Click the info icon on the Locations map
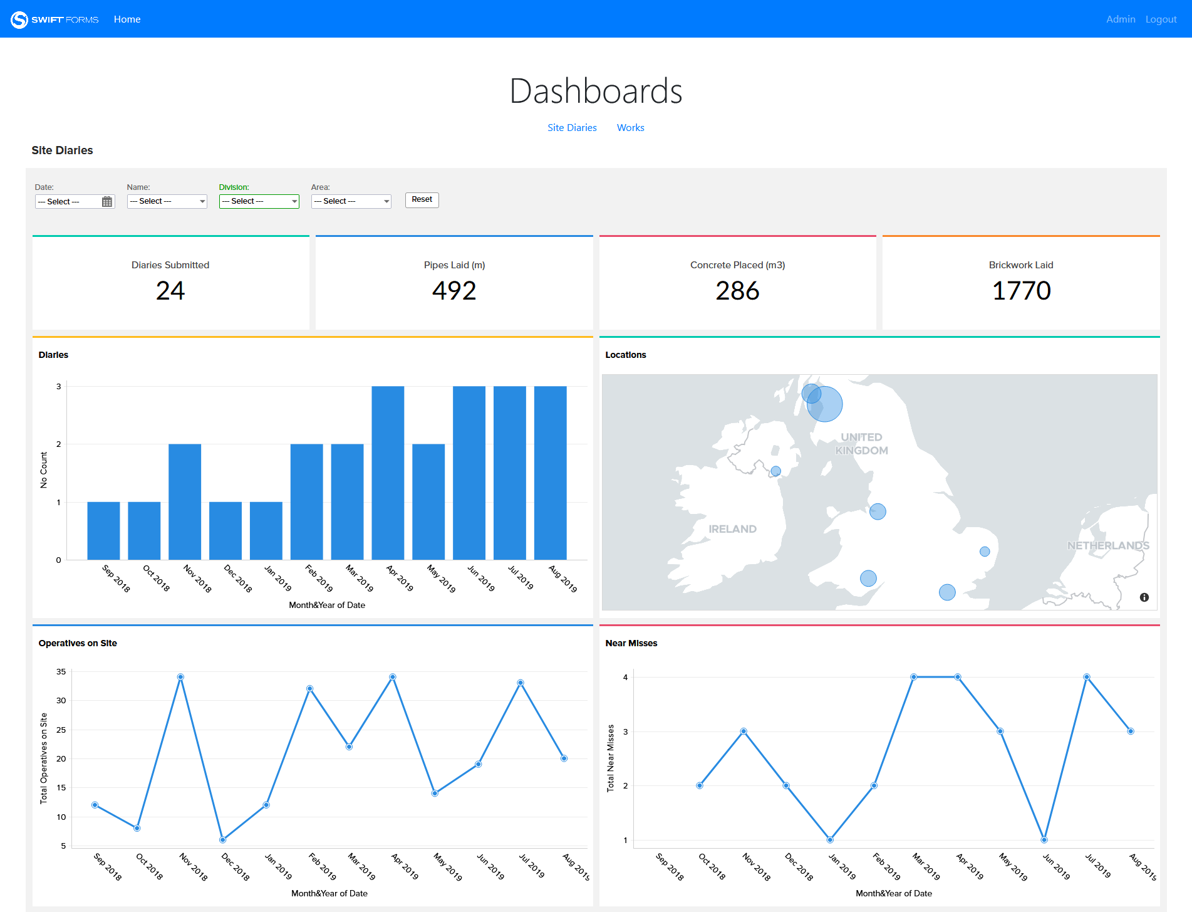Screen dimensions: 1192x912 point(1144,597)
